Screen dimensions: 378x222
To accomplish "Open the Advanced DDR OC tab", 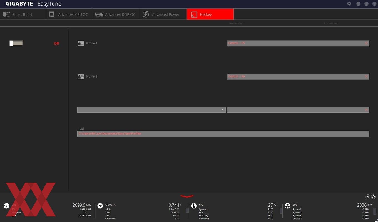I will (116, 14).
